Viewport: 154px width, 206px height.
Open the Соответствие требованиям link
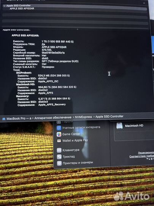[x=141, y=156]
